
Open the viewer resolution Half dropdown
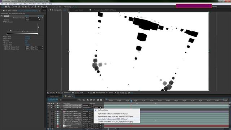pyautogui.click(x=85, y=93)
